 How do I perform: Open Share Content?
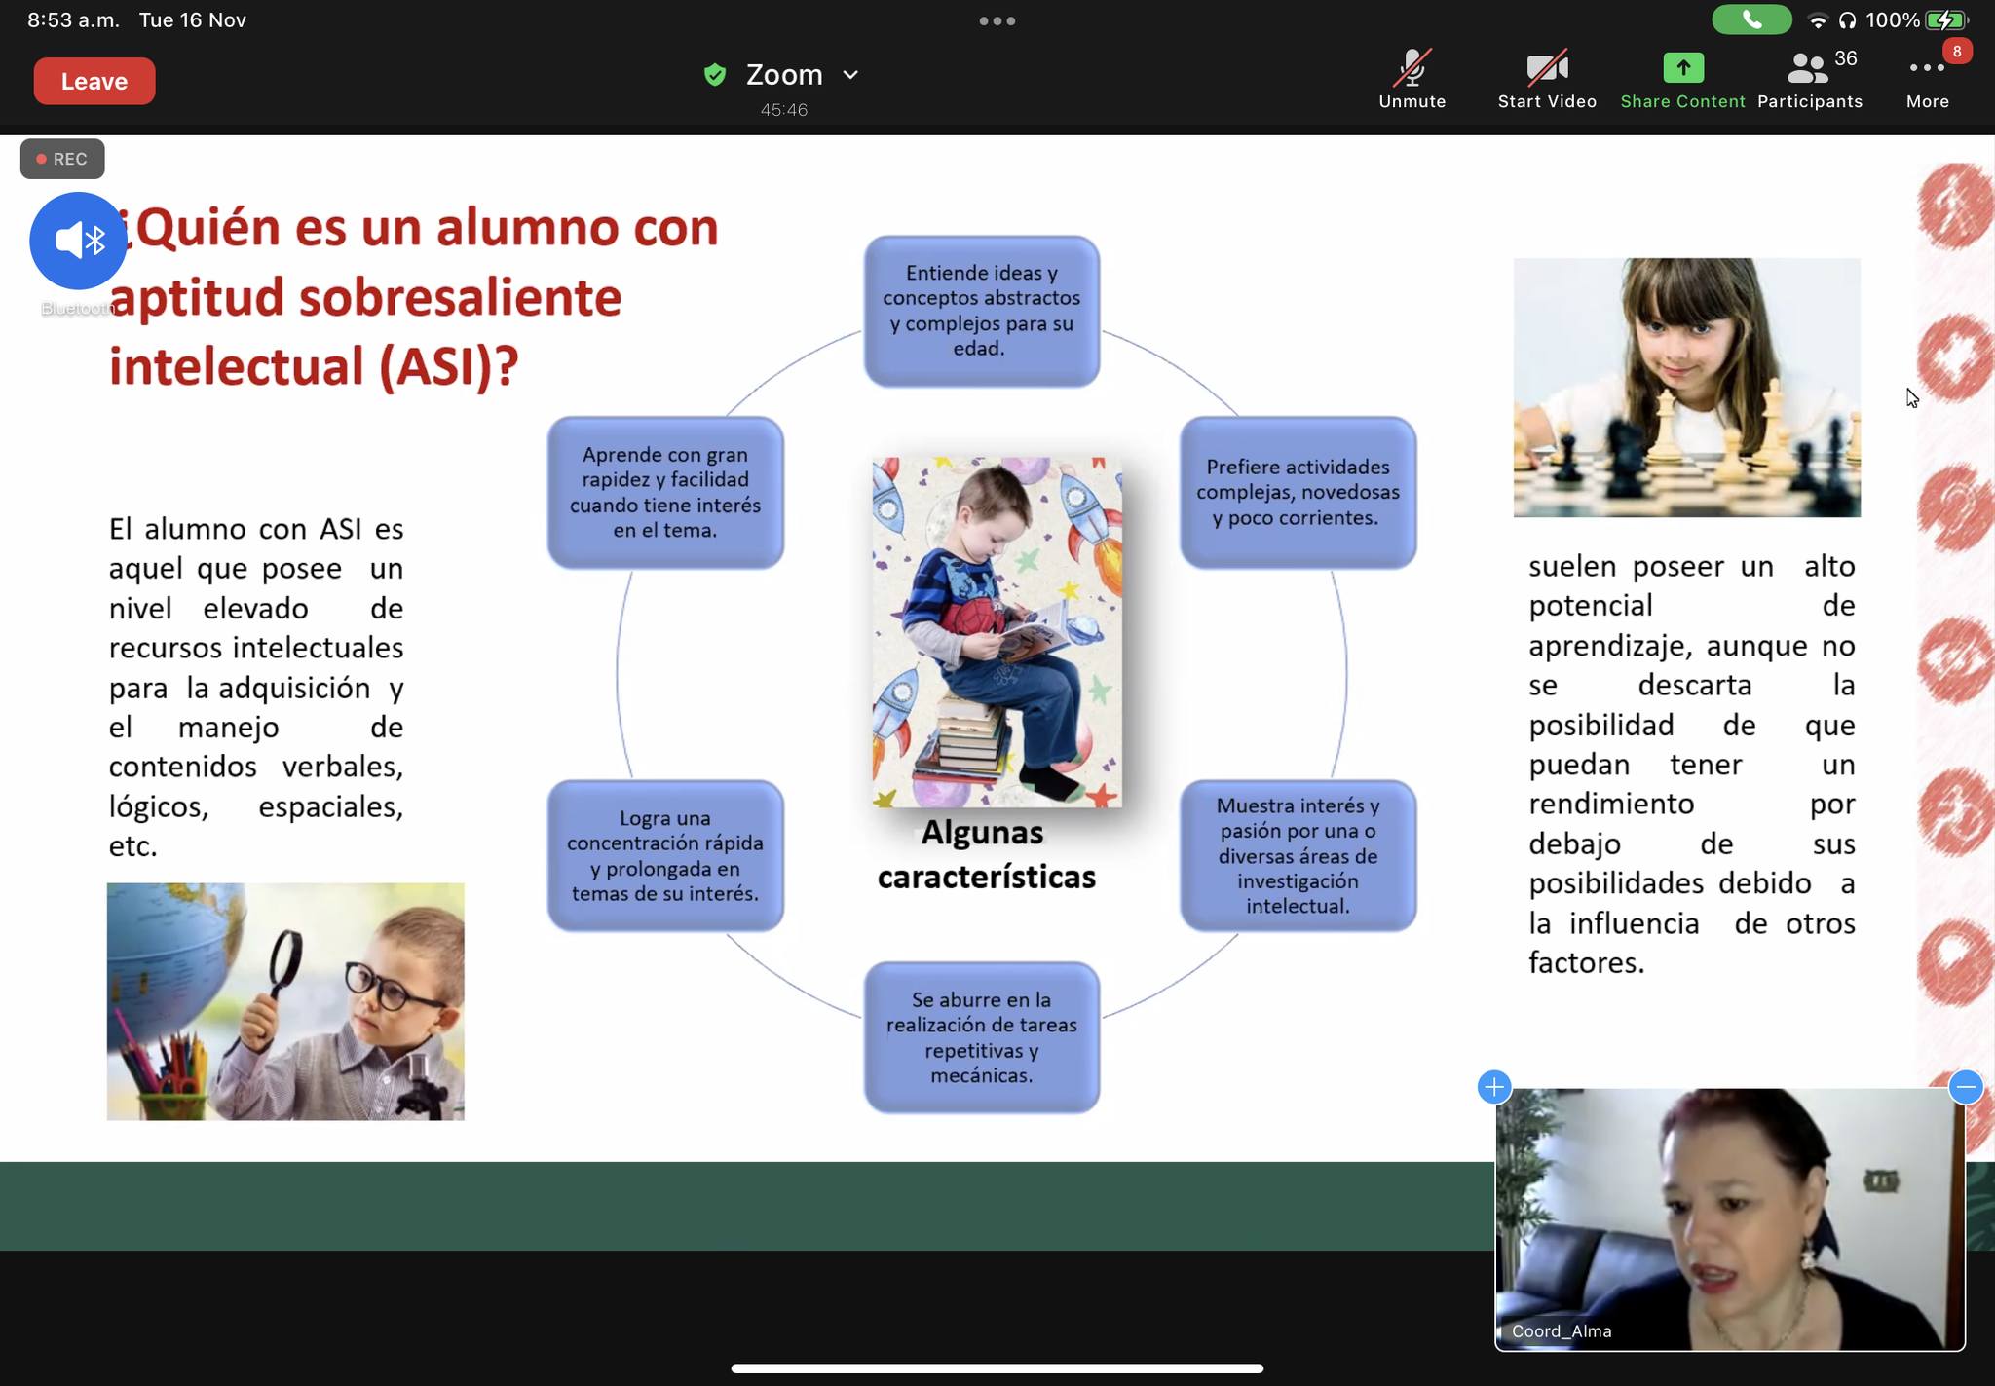1683,80
